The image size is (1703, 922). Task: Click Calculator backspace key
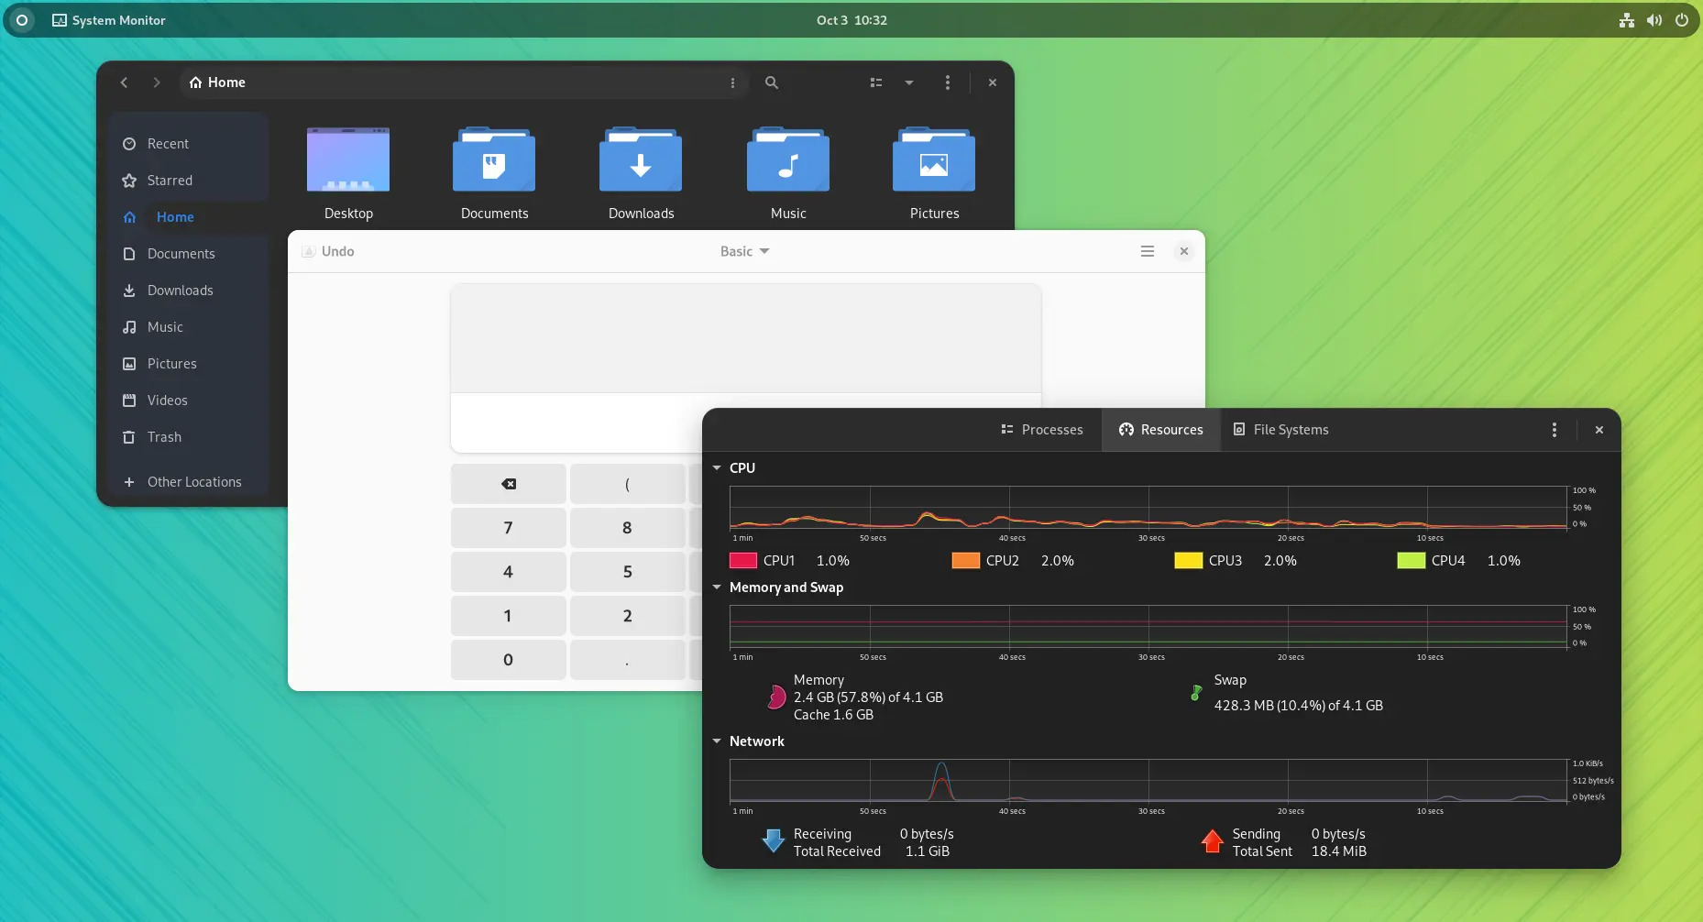coord(508,484)
